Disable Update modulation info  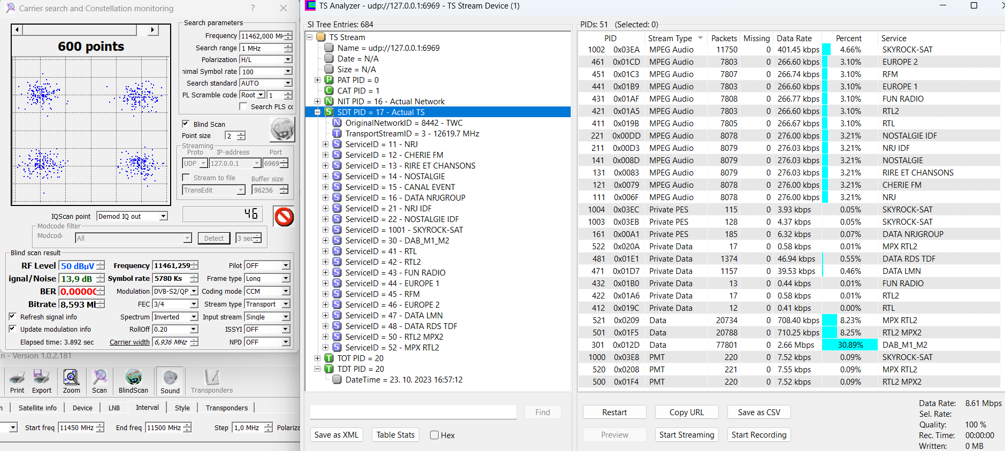click(x=12, y=329)
